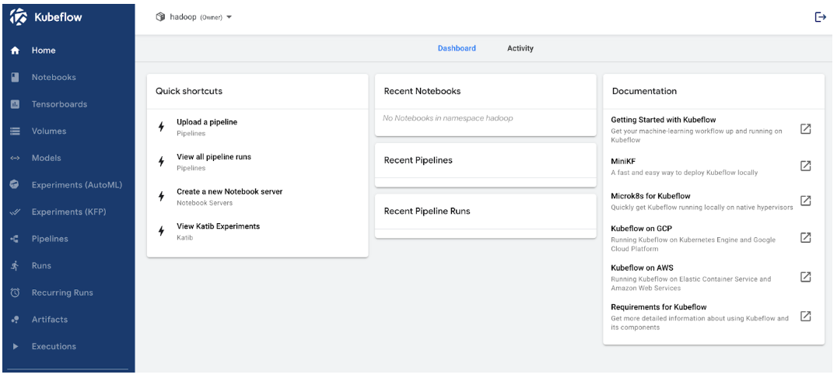The image size is (837, 378).
Task: Click the Kubeflow logo icon
Action: tap(19, 17)
